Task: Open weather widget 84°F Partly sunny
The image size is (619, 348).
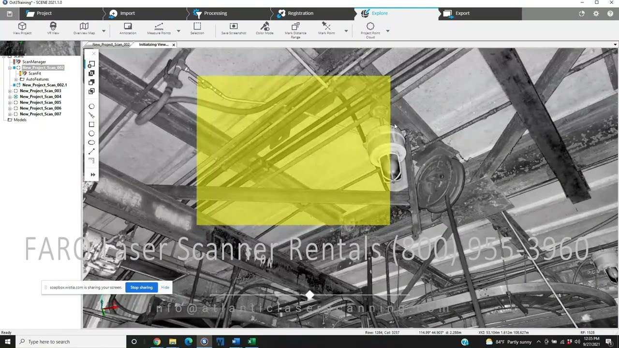Action: coord(508,342)
